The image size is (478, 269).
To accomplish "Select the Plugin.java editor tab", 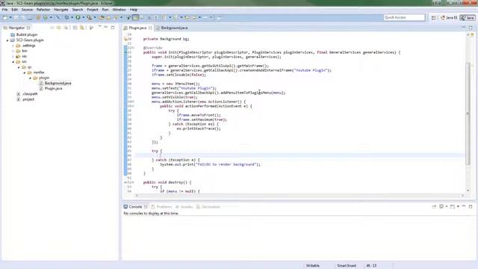I will (137, 28).
